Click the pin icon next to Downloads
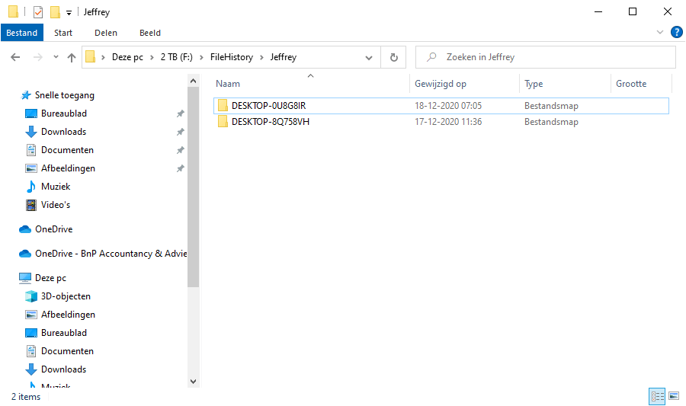This screenshot has height=406, width=686. (x=180, y=132)
